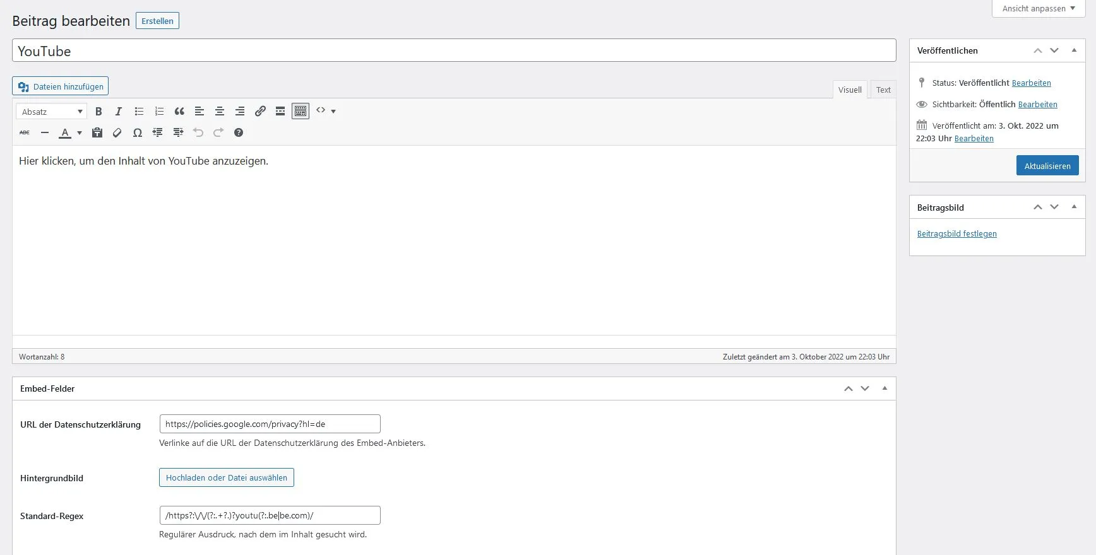Click the Standard-Regex input field
The height and width of the screenshot is (555, 1096).
click(x=270, y=515)
